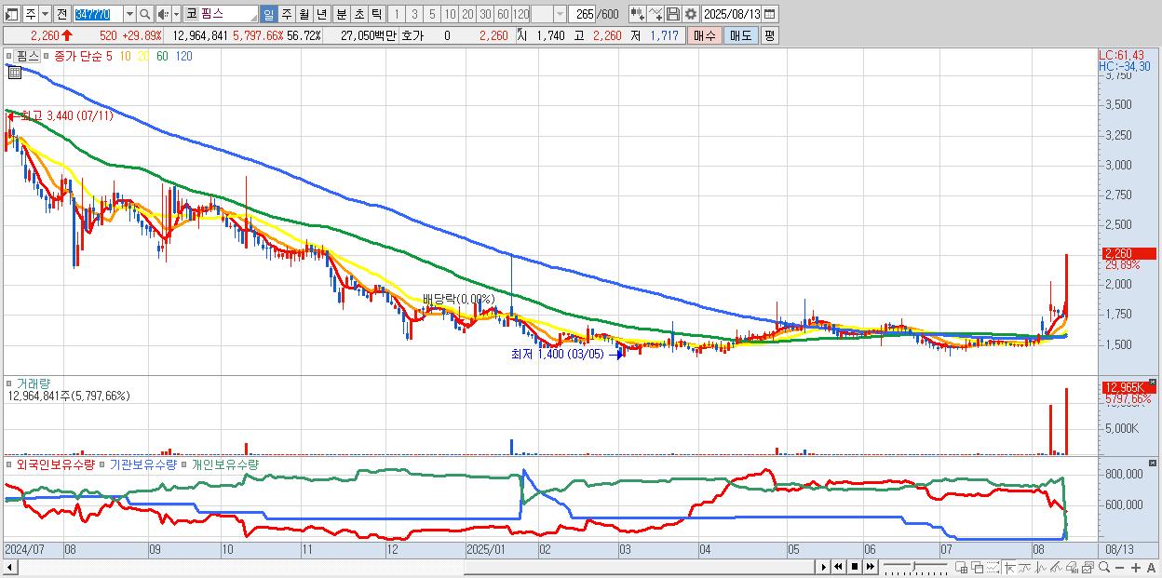Screen dimensions: 1162x578
Task: Click the 기관보유수량 legend label
Action: pyautogui.click(x=143, y=464)
